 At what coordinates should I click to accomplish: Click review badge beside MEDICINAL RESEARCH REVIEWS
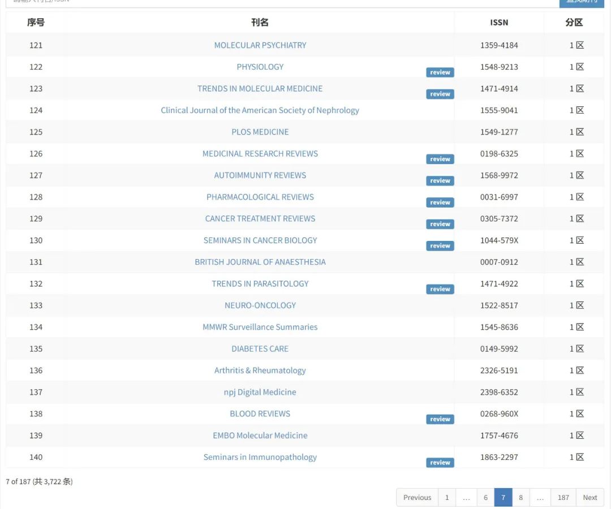440,159
